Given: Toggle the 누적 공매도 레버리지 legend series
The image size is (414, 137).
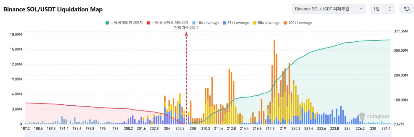Looking at the screenshot, I should click(x=124, y=23).
